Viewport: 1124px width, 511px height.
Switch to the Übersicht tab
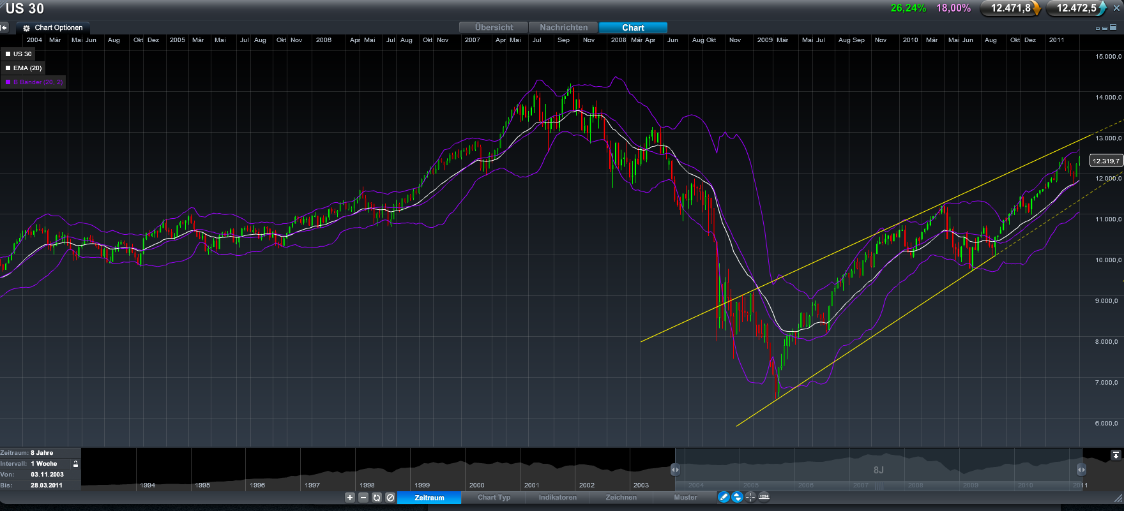[494, 27]
